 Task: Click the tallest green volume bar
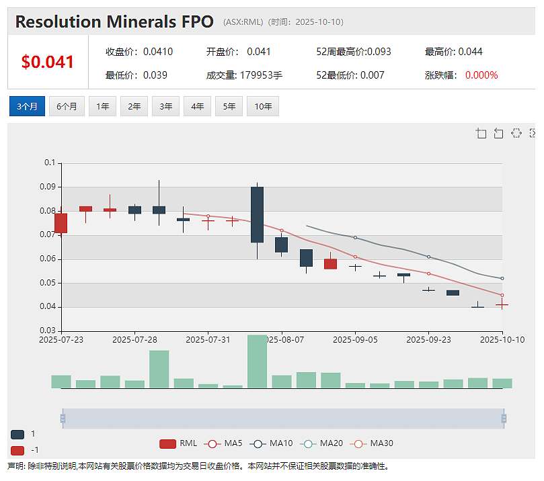(x=257, y=361)
